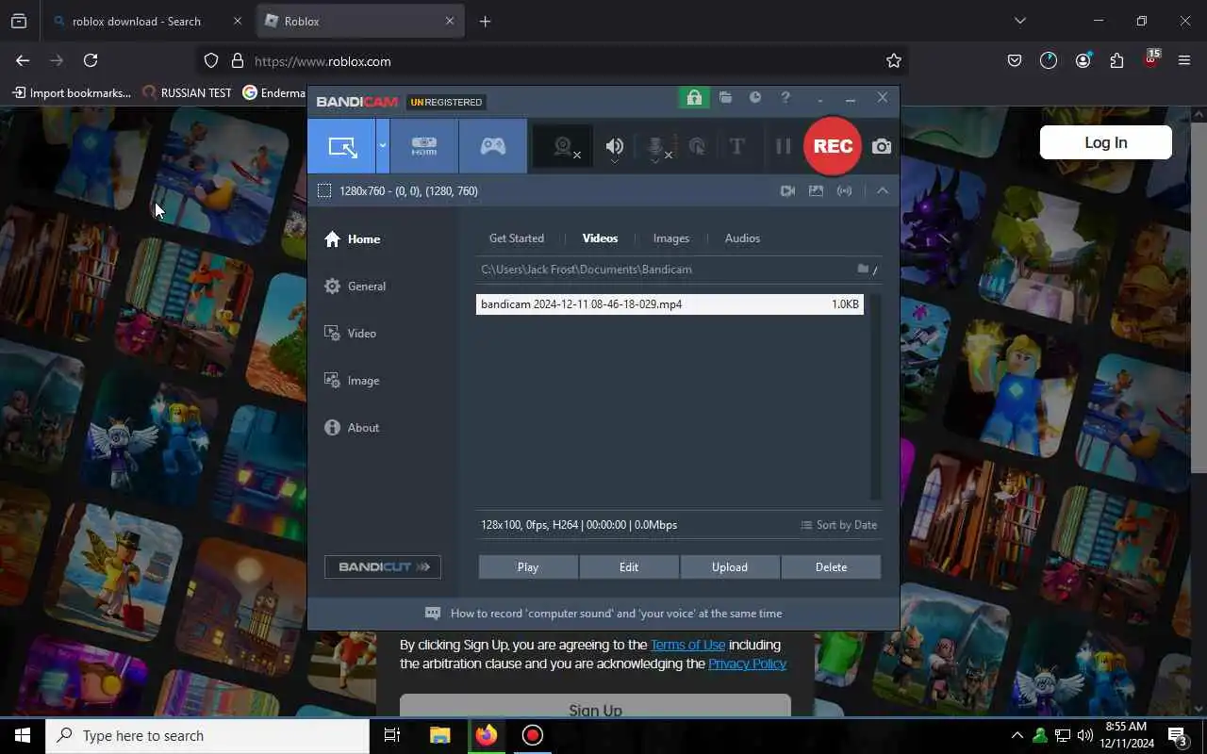Open output folder icon in title bar
This screenshot has width=1207, height=754.
(725, 97)
